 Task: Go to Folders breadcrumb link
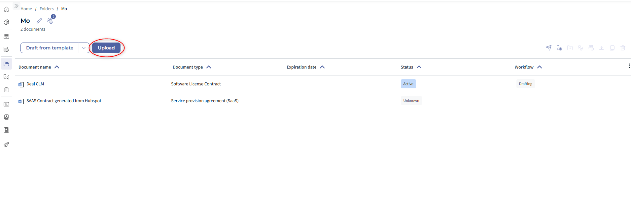(x=47, y=9)
